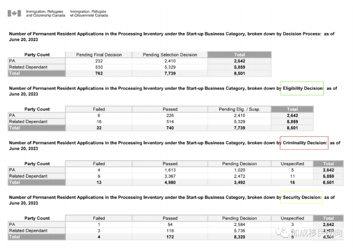Viewport: 353px width, 251px height.
Task: Select the 'Pending Selection Decision' column header
Action: coord(170,55)
